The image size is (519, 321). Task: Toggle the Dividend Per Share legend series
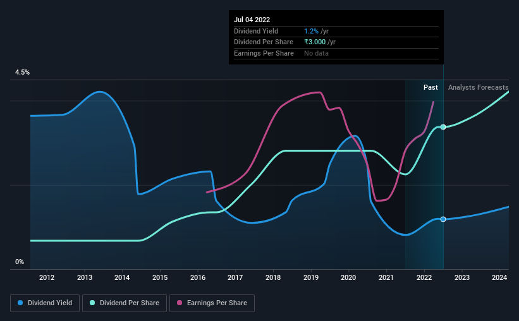pos(125,303)
